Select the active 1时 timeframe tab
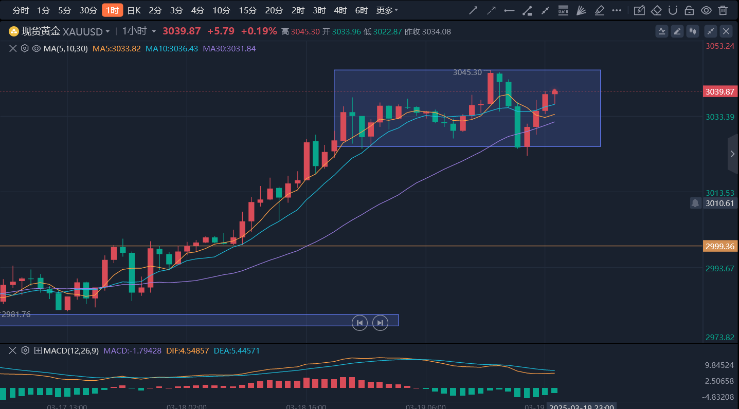 (x=113, y=10)
